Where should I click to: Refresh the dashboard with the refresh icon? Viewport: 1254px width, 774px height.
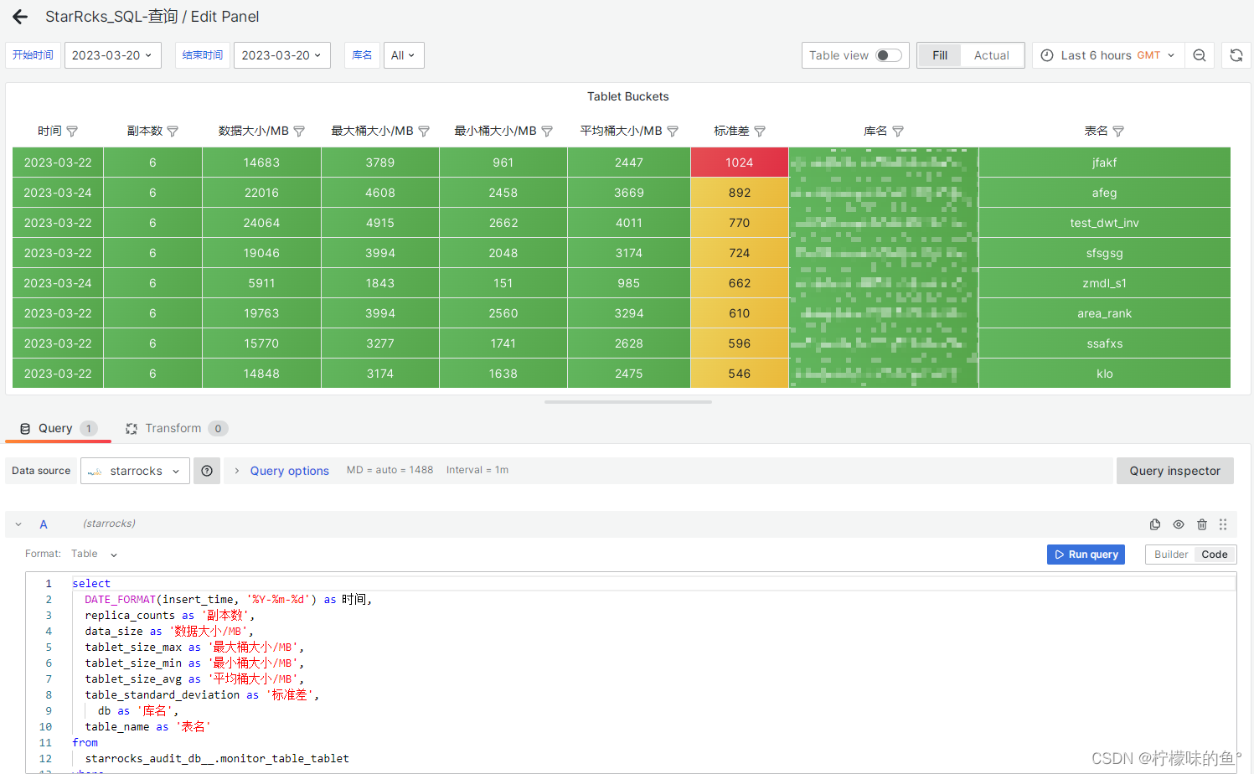coord(1236,55)
